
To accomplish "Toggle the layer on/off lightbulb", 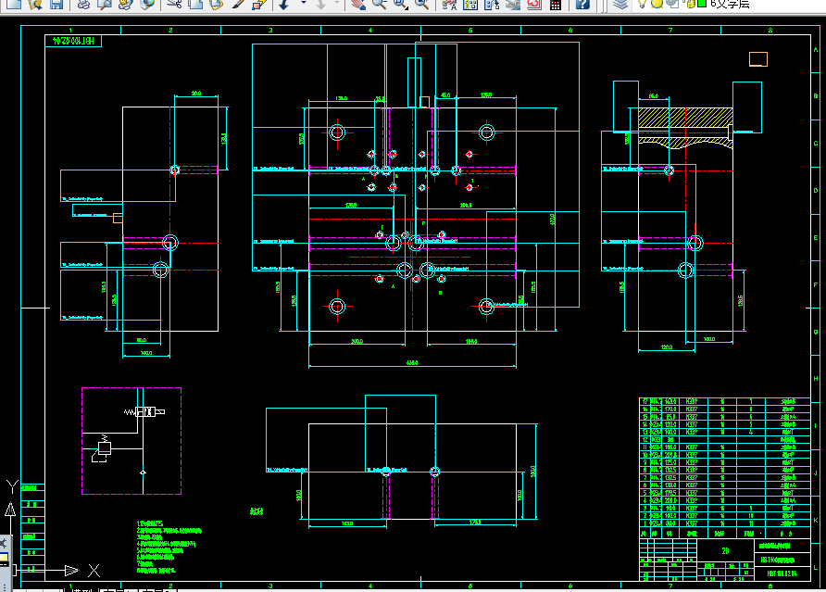I will point(642,5).
